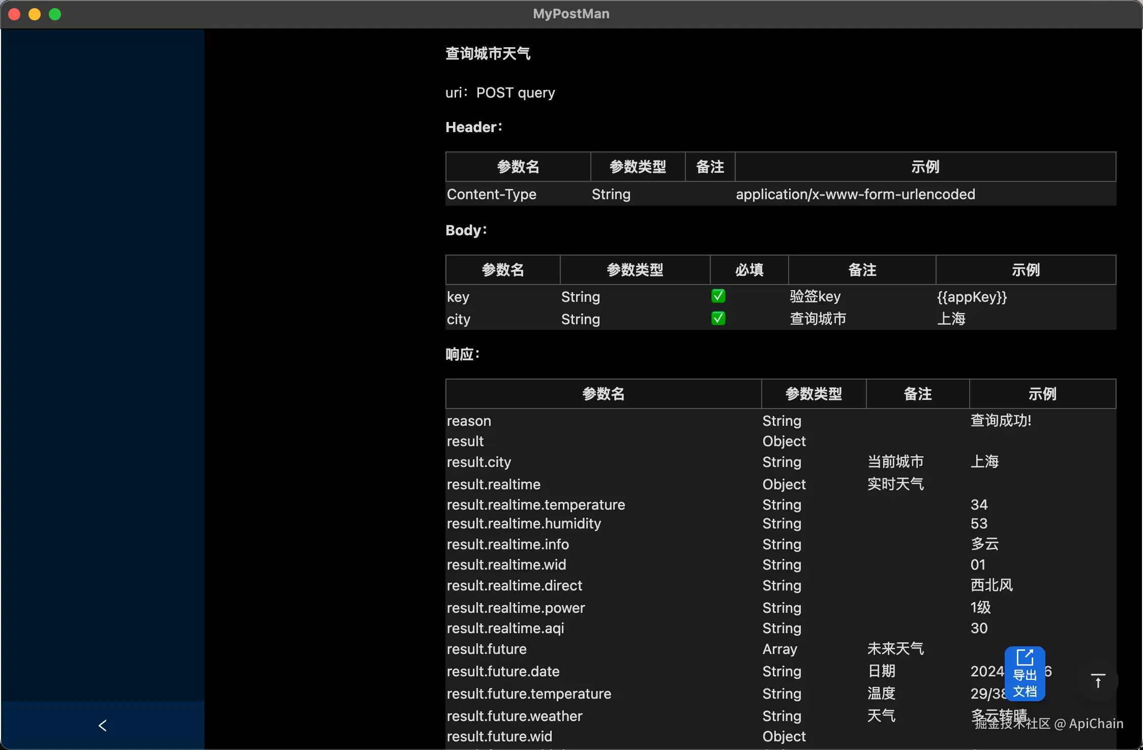Viewport: 1143px width, 750px height.
Task: Select the {{appKey}} example value
Action: (972, 297)
